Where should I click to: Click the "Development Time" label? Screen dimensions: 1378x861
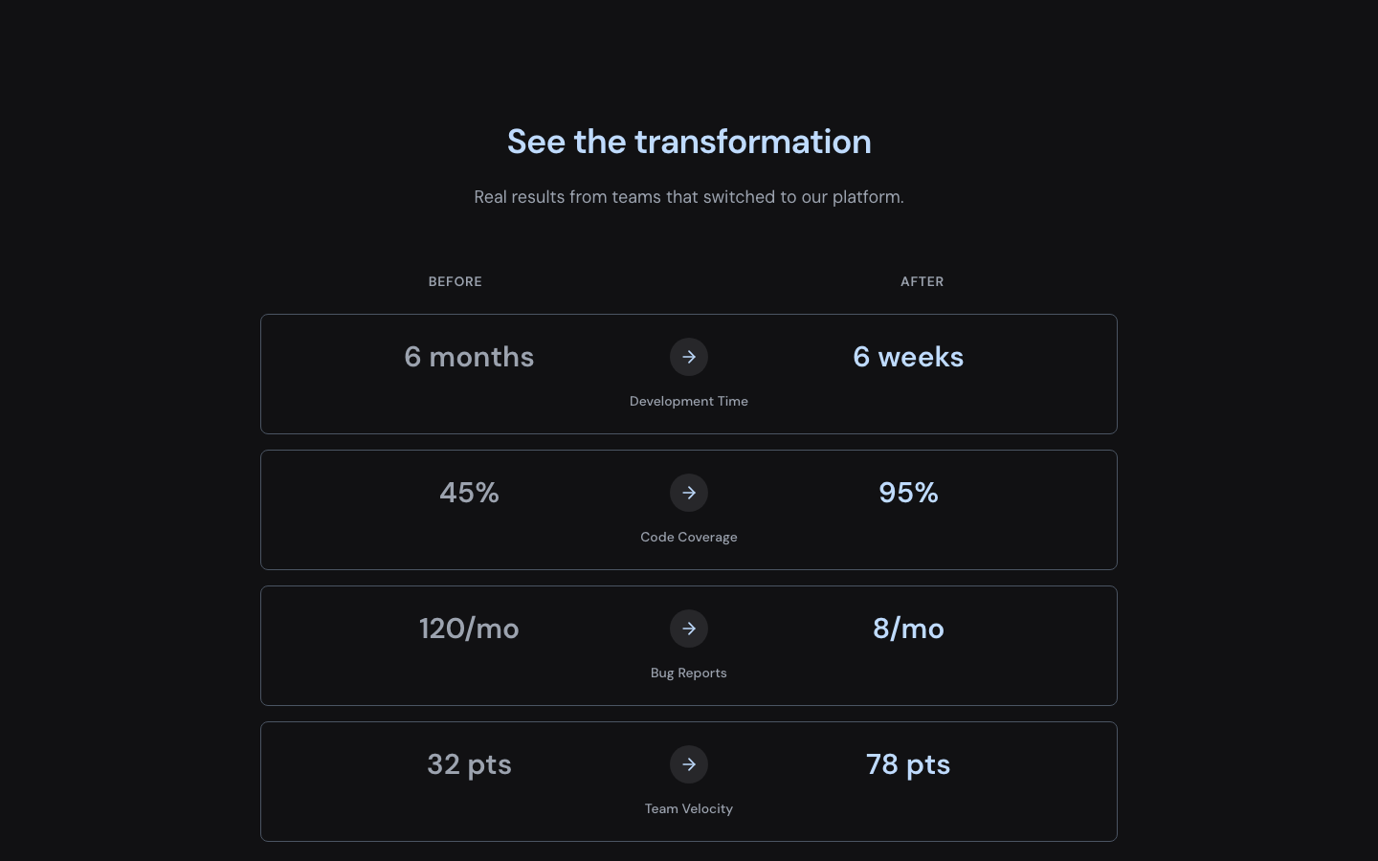pos(689,401)
